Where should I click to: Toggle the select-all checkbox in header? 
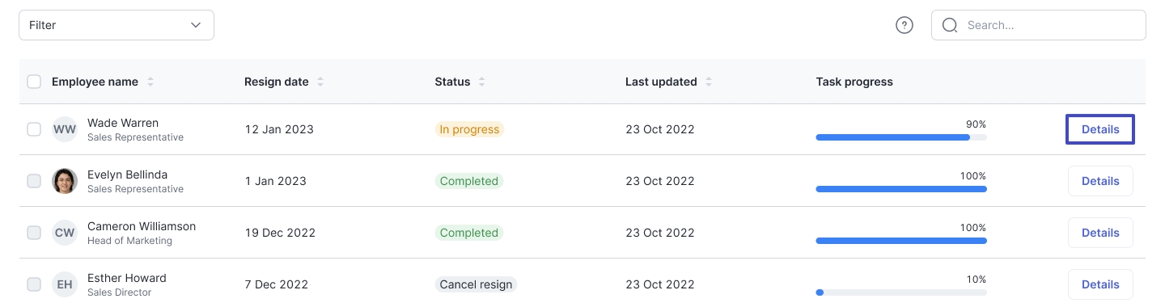34,82
